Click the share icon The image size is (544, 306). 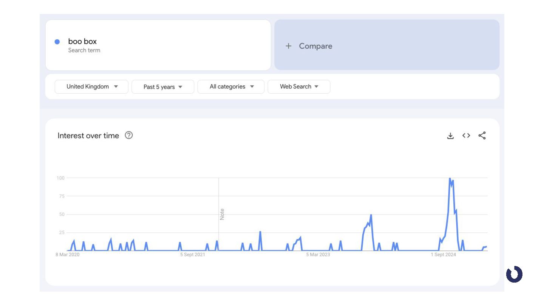[x=482, y=136]
